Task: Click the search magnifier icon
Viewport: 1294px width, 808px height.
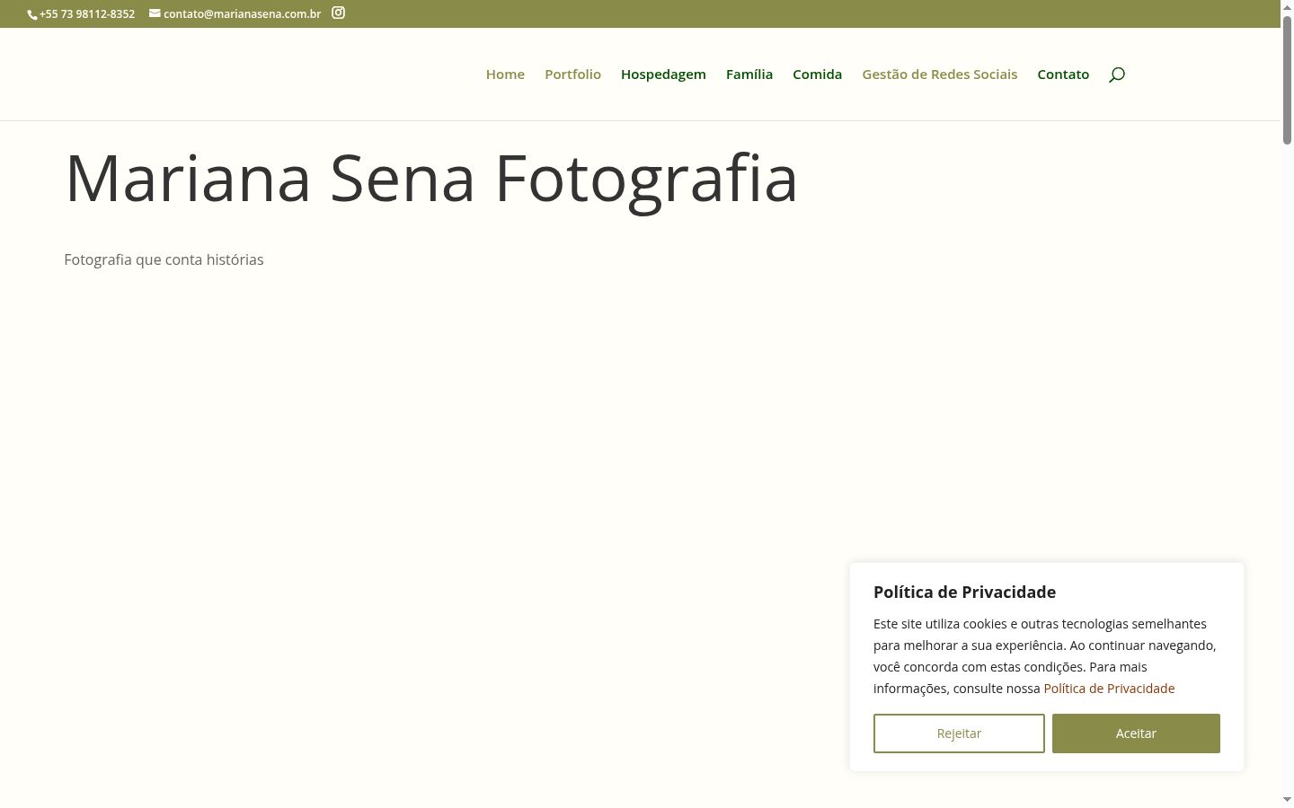Action: (x=1117, y=75)
